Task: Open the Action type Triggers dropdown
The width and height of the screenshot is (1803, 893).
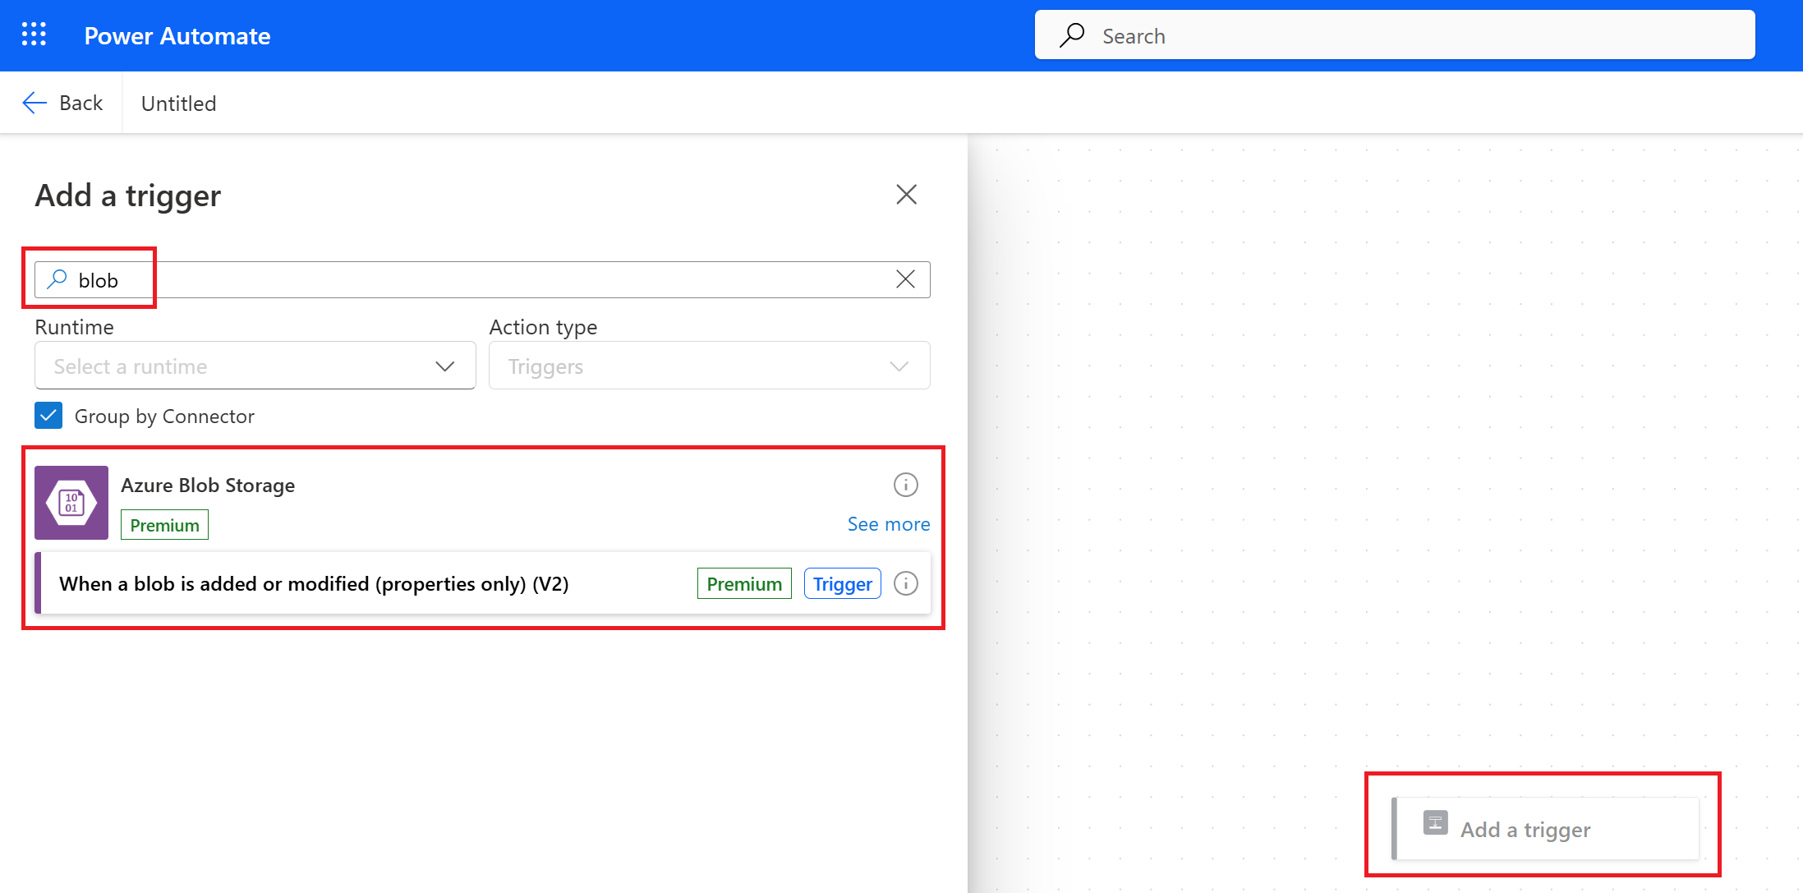Action: [709, 366]
